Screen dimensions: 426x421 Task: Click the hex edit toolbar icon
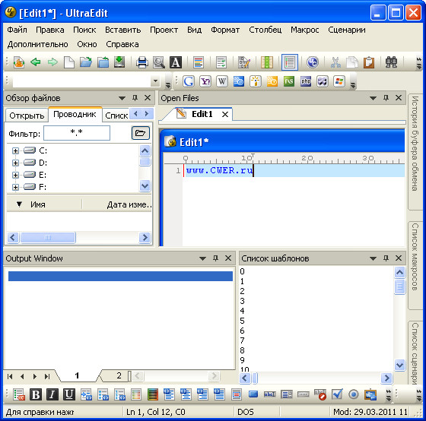[243, 62]
